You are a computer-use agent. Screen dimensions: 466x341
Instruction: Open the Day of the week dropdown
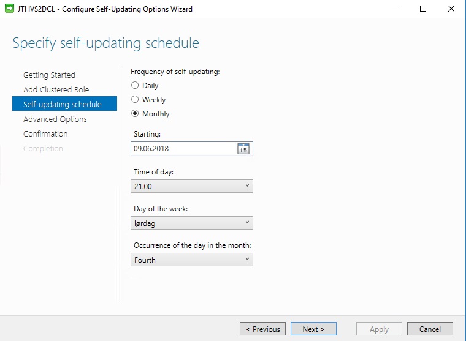tap(192, 223)
